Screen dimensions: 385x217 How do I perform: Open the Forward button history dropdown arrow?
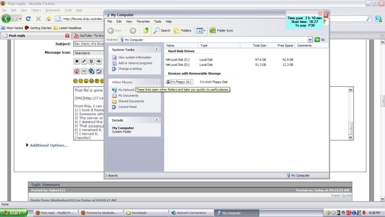click(139, 30)
